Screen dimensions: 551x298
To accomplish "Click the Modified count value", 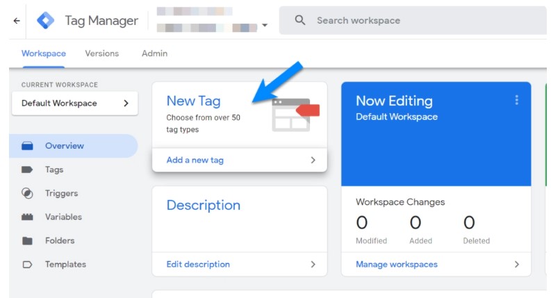I will pyautogui.click(x=362, y=222).
